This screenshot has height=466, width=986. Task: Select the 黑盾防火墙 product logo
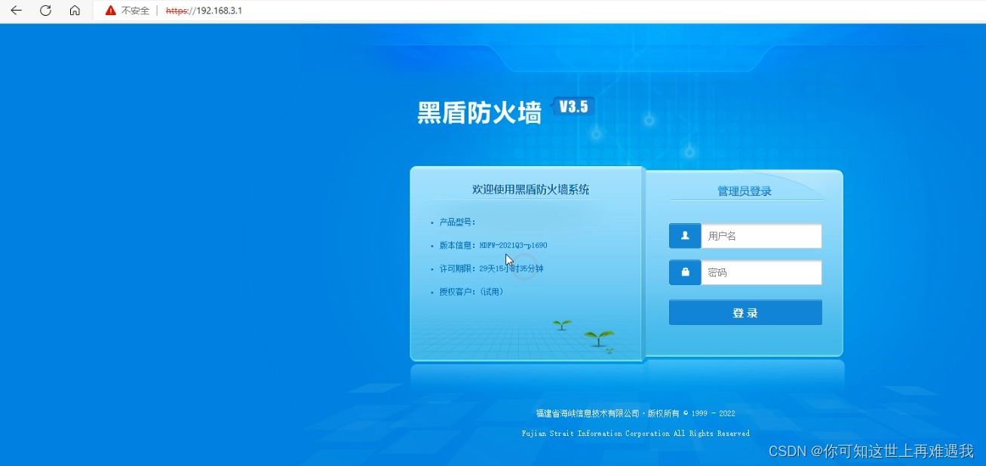click(x=480, y=113)
